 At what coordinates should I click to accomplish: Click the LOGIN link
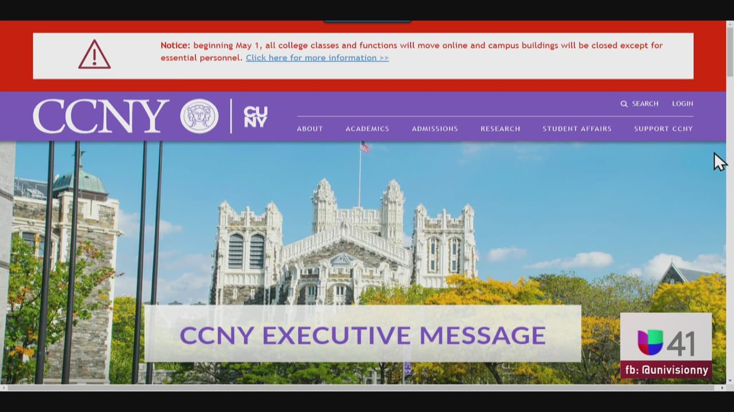pos(682,104)
